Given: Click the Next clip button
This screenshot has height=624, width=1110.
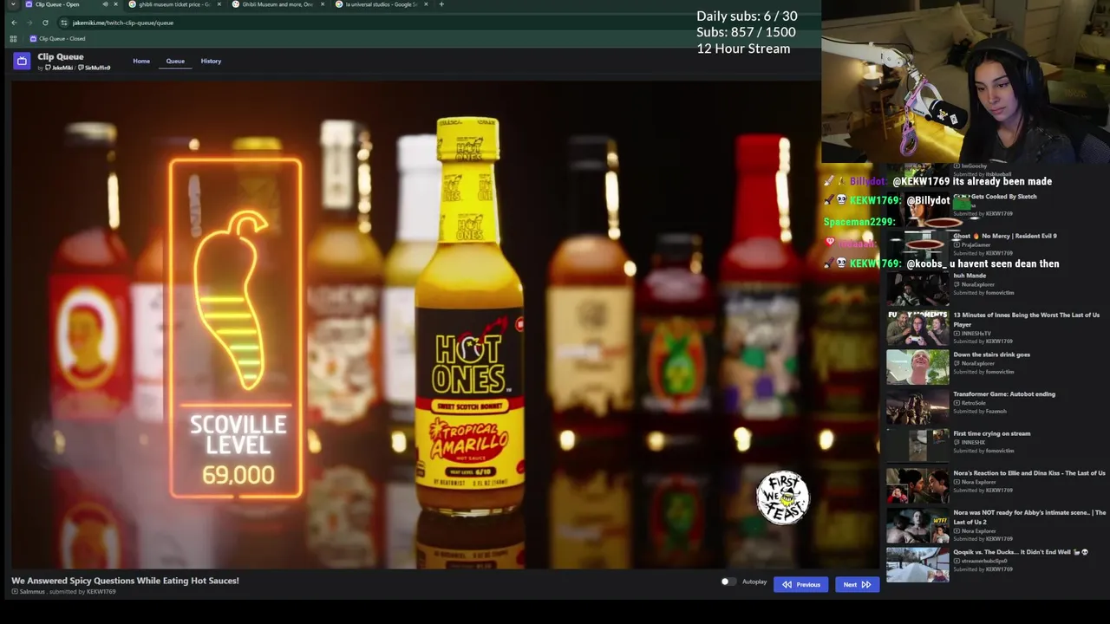Looking at the screenshot, I should point(857,584).
